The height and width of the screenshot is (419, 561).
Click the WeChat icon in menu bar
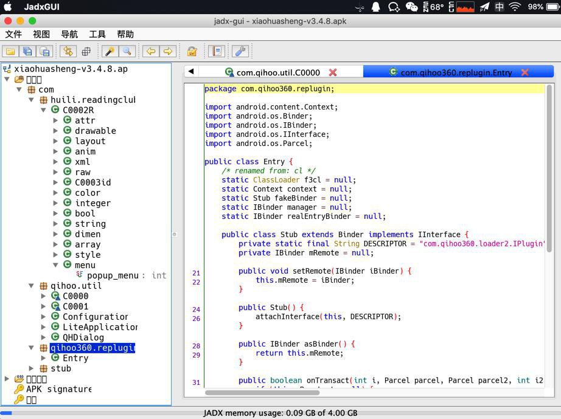click(412, 7)
